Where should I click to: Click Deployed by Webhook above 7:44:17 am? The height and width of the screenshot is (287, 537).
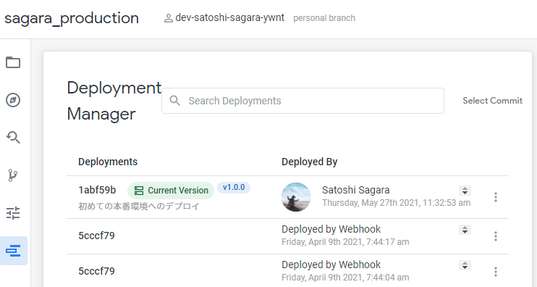[x=331, y=229]
